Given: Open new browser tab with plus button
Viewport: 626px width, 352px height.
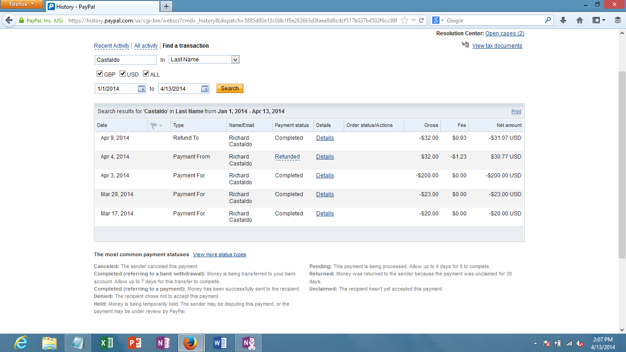Looking at the screenshot, I should click(166, 6).
